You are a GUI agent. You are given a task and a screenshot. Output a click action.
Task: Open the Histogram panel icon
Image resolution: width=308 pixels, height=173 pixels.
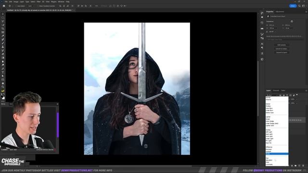point(262,28)
